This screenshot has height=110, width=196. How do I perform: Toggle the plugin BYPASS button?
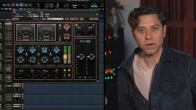[x=47, y=14]
